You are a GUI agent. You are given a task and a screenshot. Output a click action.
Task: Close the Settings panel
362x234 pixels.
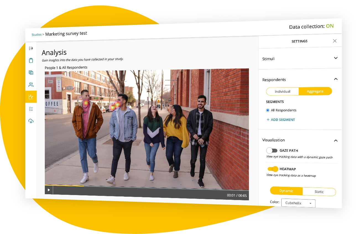coord(335,41)
